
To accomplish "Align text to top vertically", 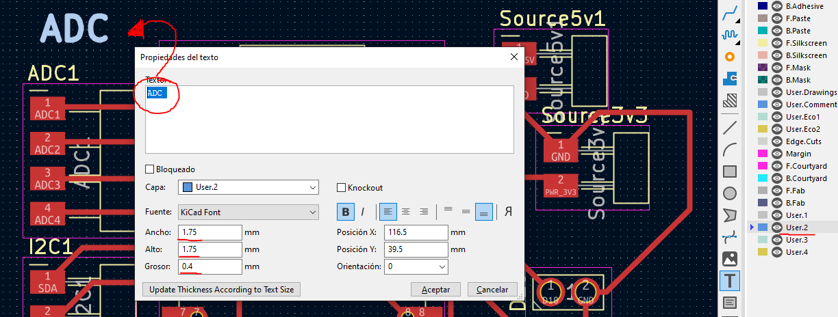I will tap(448, 212).
